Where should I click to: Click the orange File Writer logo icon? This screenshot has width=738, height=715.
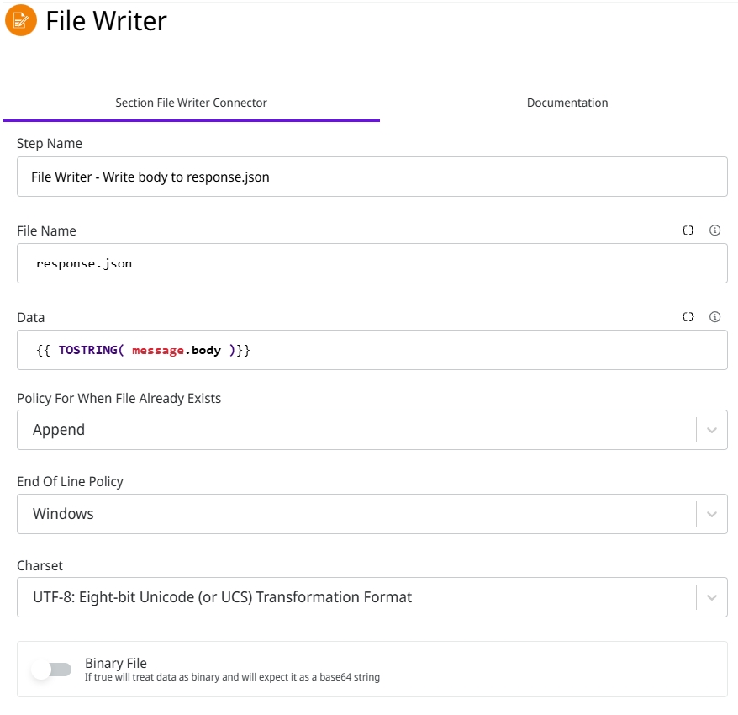21,20
